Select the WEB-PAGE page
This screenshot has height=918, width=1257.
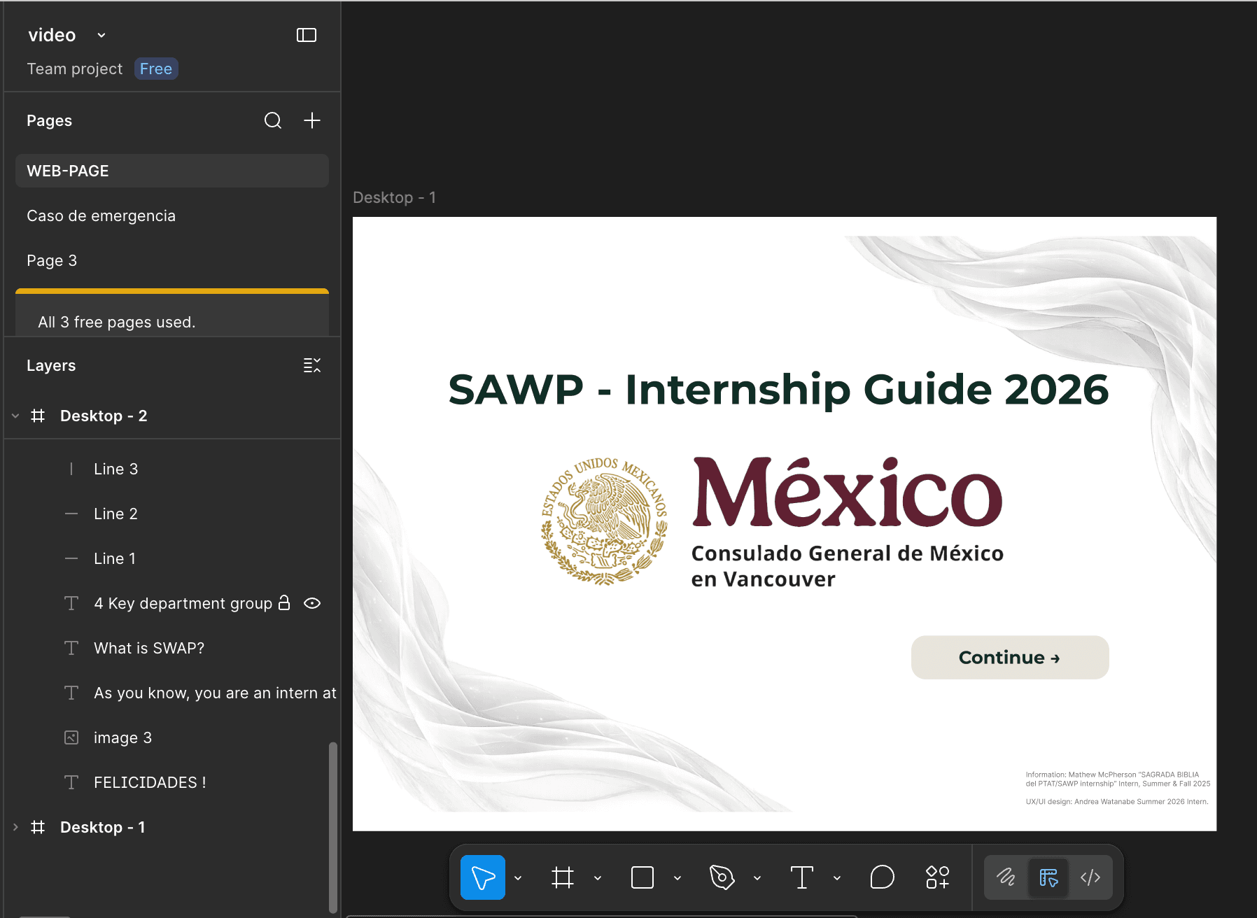(172, 171)
